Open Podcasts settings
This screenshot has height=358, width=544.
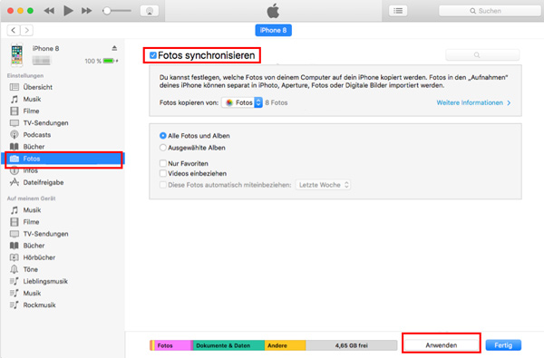pos(37,135)
